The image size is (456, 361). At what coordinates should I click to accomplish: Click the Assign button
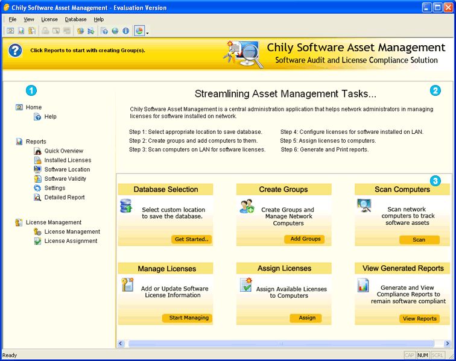[x=306, y=318]
